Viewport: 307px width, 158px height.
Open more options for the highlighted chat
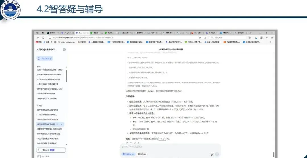(x=61, y=124)
